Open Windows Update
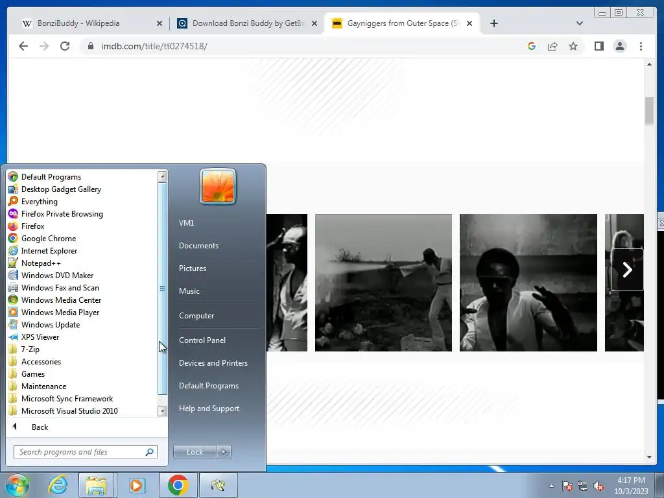 44,324
